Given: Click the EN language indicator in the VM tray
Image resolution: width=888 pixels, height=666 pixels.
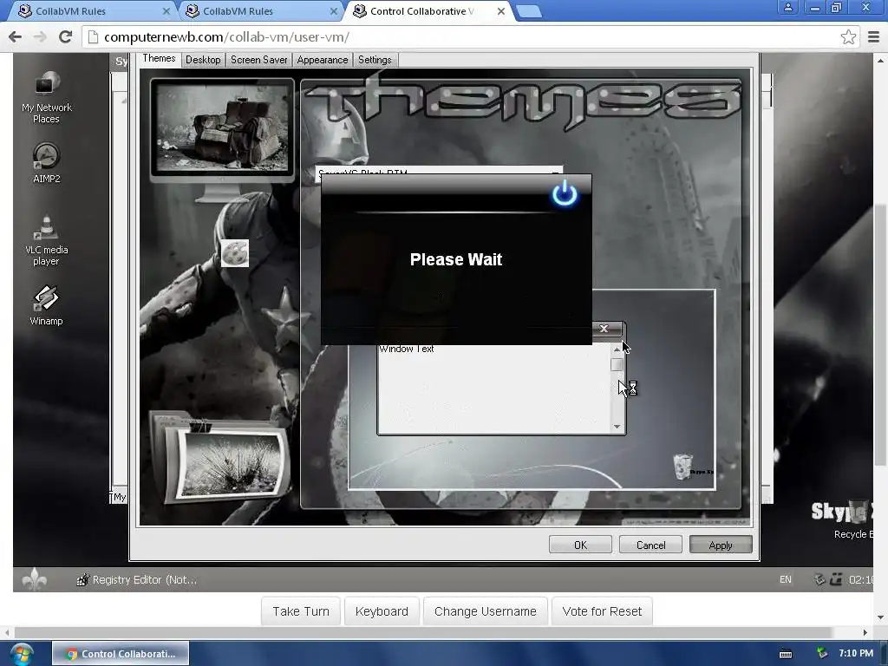Looking at the screenshot, I should point(785,579).
